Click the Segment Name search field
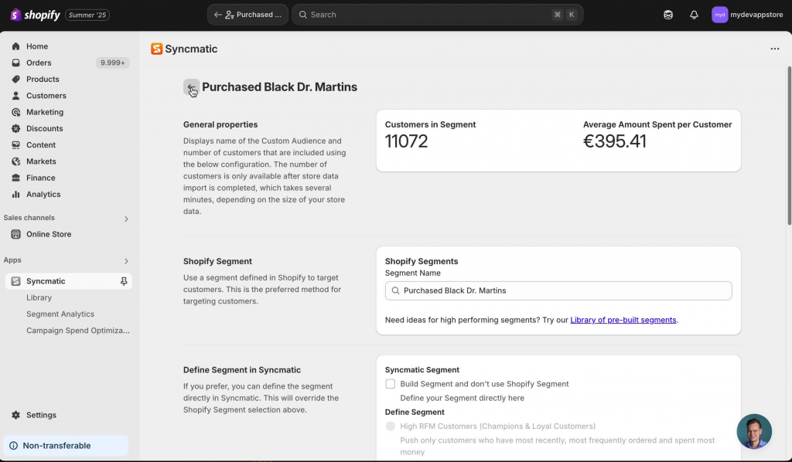The image size is (792, 462). [558, 290]
